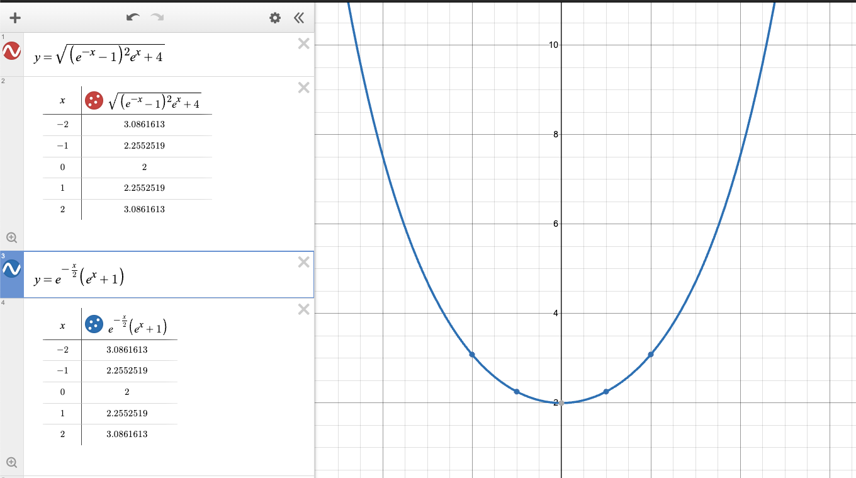Edit the expression y=e^(-x/2)(e^x+1)

point(79,275)
